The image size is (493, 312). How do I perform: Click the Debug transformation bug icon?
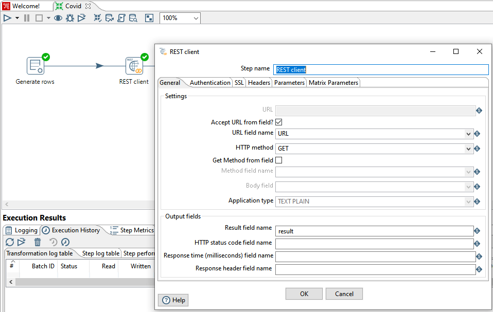70,18
